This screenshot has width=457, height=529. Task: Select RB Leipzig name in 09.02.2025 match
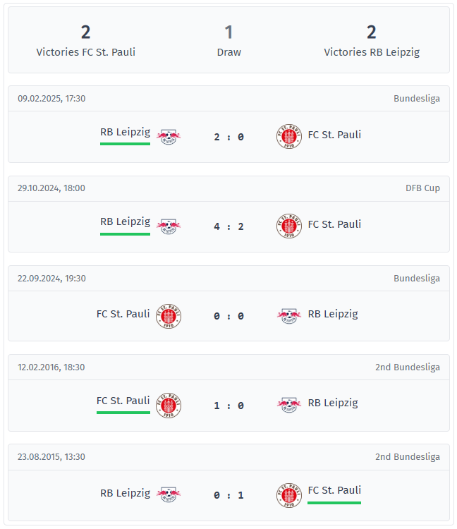(x=125, y=132)
